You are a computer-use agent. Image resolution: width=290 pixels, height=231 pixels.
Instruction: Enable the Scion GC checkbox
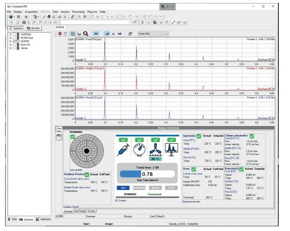14,44
